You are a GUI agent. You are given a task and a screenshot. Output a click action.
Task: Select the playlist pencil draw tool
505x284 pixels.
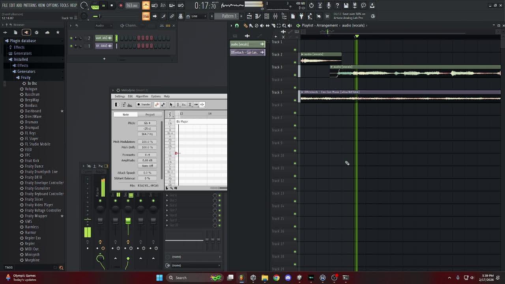[245, 25]
